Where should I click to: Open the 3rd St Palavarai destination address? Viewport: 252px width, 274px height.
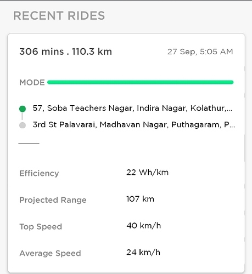(134, 124)
